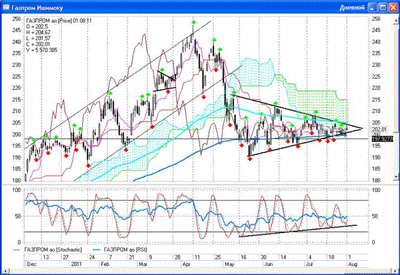Close the Газпром Ишимоку chart window
Viewport: 400px width, 275px height.
(x=394, y=7)
